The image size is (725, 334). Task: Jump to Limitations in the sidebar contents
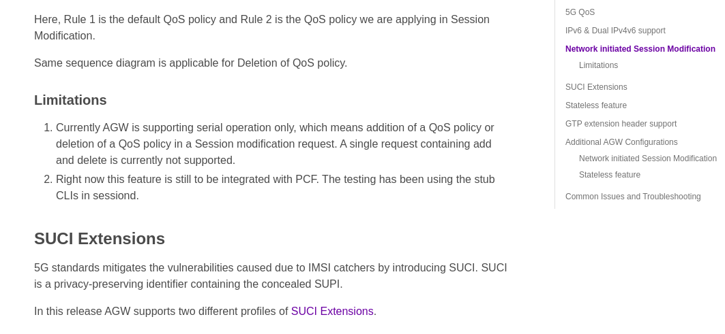[x=598, y=65]
